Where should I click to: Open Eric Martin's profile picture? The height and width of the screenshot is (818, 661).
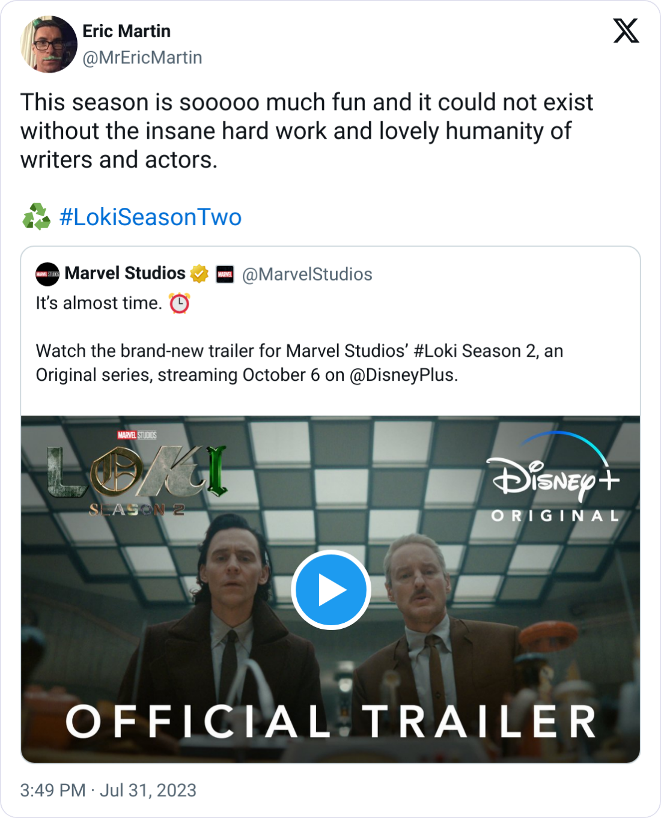[49, 44]
